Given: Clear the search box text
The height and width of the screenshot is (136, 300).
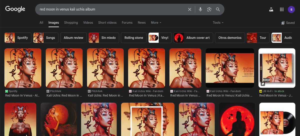Looking at the screenshot, I should 189,9.
